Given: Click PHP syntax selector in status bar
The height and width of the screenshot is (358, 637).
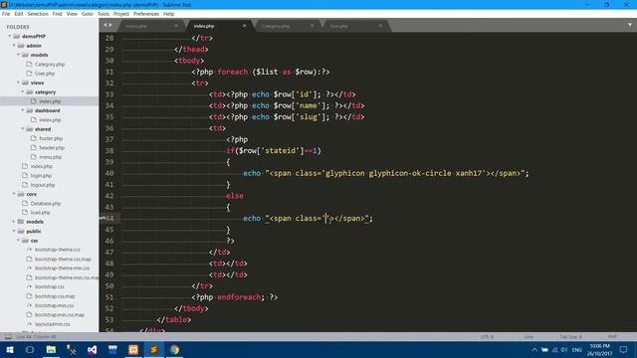Looking at the screenshot, I should tap(613, 337).
